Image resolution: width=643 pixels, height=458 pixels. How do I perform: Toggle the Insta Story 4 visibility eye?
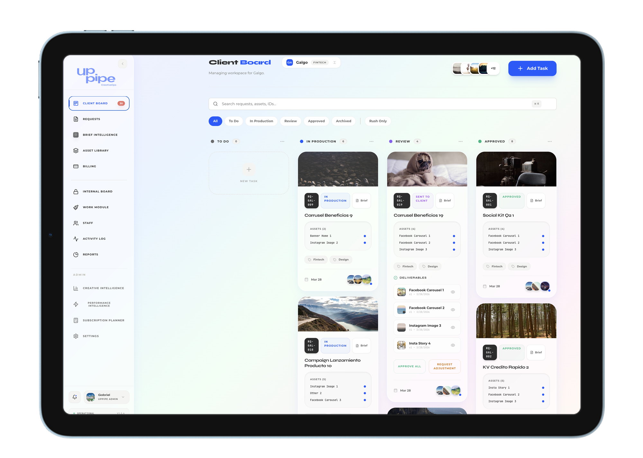point(453,345)
